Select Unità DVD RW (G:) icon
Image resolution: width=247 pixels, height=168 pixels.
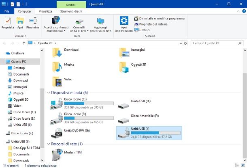[x=57, y=133]
